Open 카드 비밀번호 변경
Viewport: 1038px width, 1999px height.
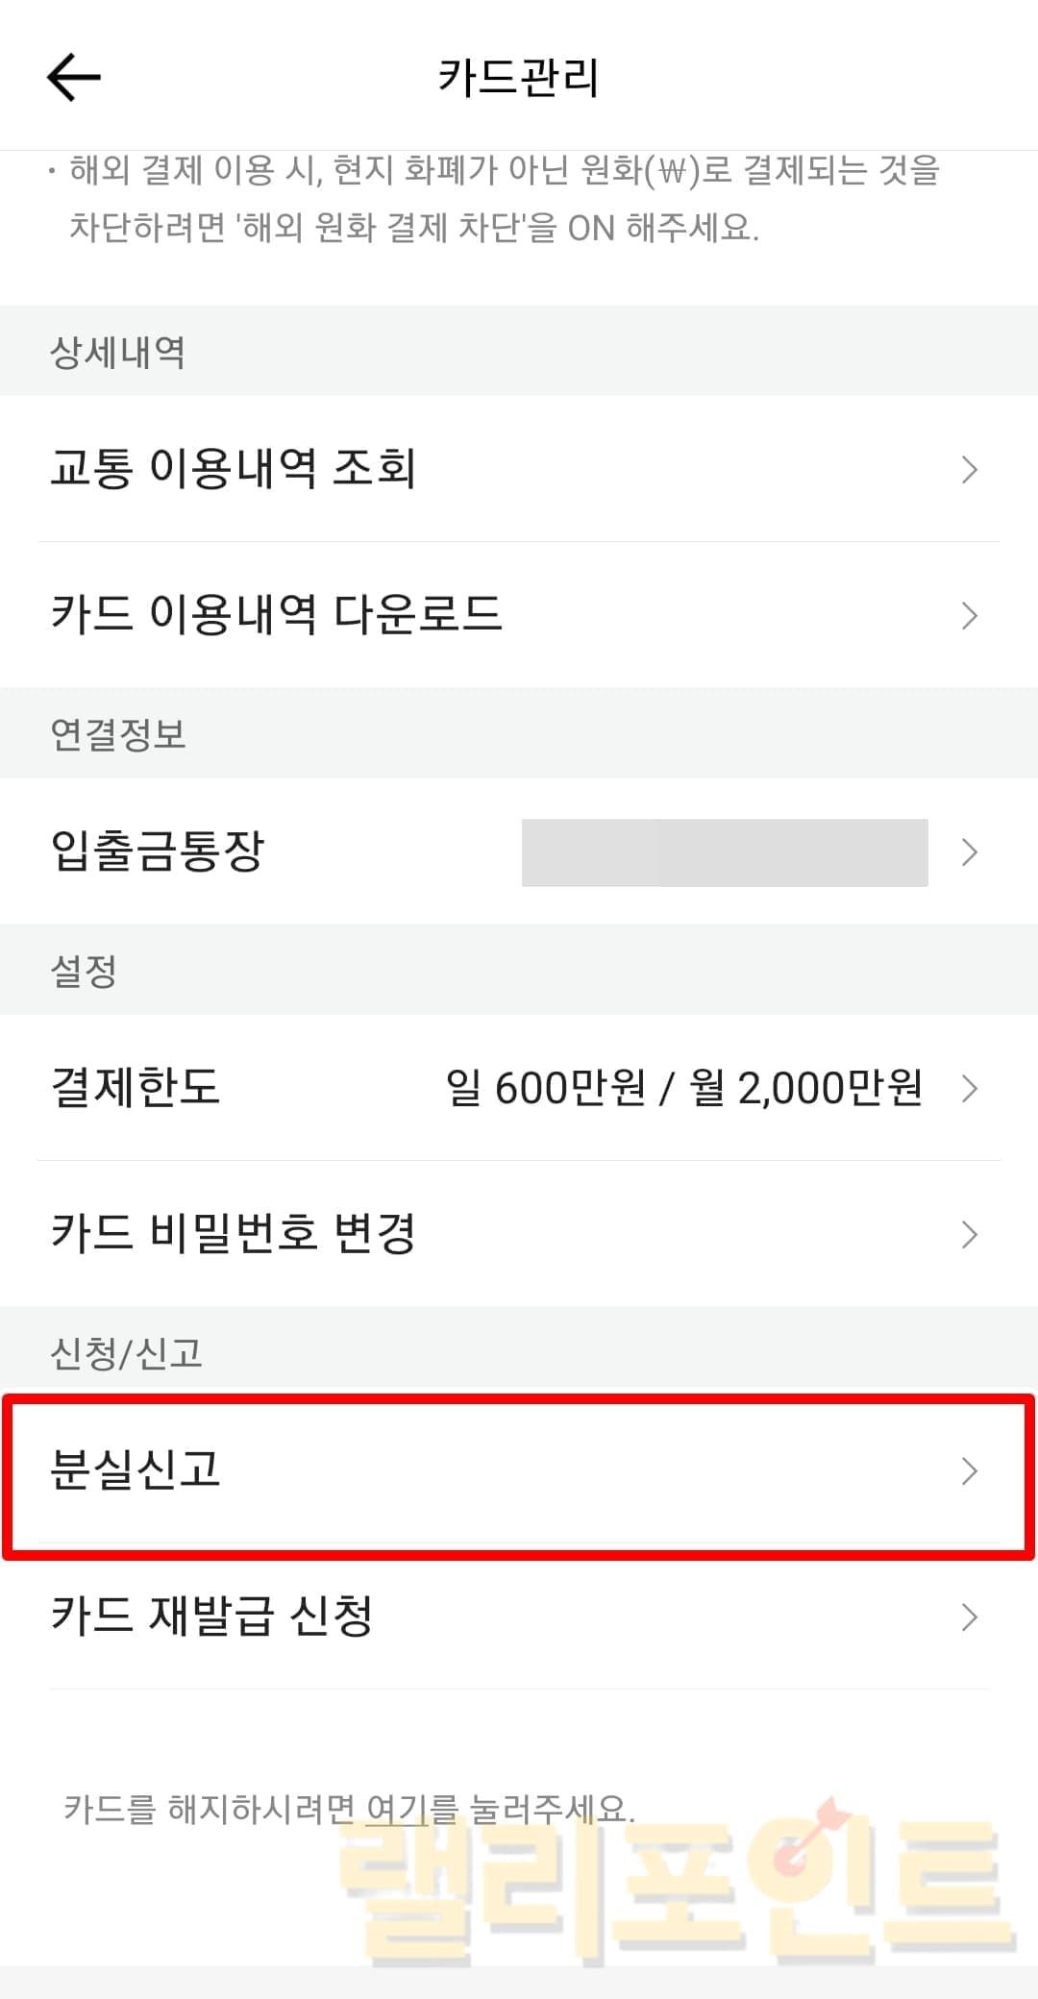click(233, 1233)
